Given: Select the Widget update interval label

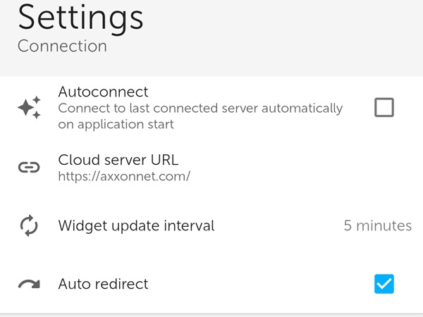Looking at the screenshot, I should tap(136, 226).
